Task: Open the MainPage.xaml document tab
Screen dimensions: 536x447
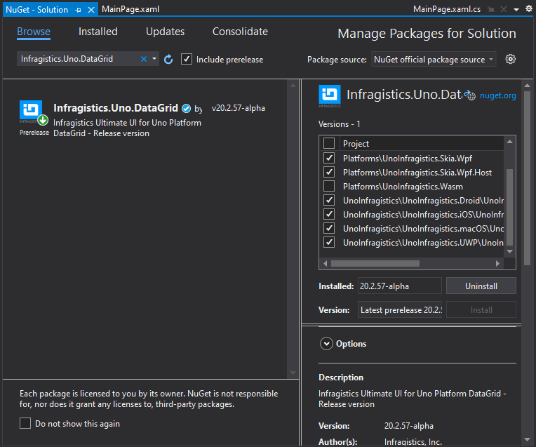Action: (130, 9)
